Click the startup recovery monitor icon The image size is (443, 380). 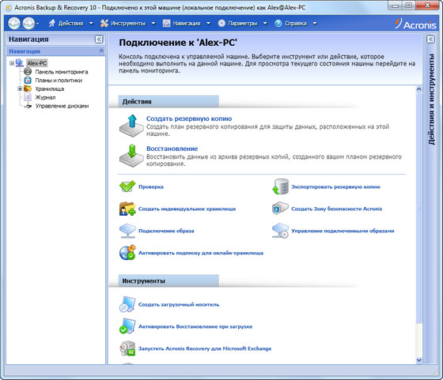click(x=127, y=326)
